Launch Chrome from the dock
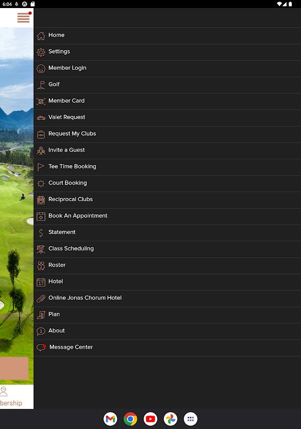Screen dimensions: 301x429 pyautogui.click(x=130, y=419)
